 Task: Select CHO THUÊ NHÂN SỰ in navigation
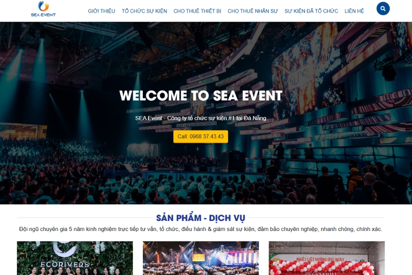[x=253, y=11]
